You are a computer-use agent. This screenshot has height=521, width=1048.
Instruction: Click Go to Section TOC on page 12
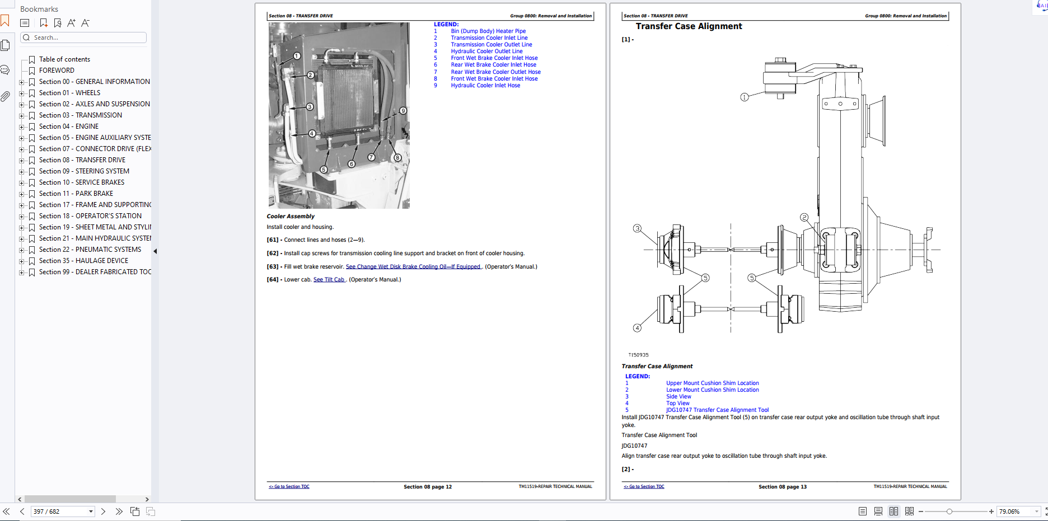coord(289,487)
